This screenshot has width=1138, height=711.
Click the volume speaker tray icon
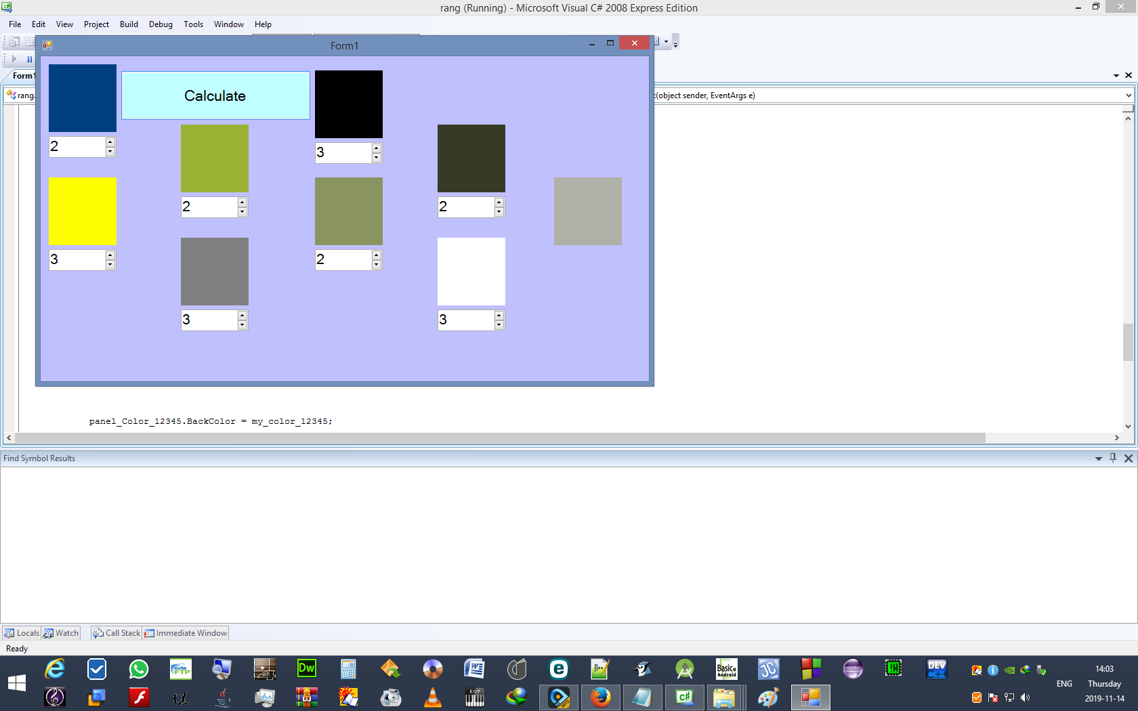(1026, 697)
